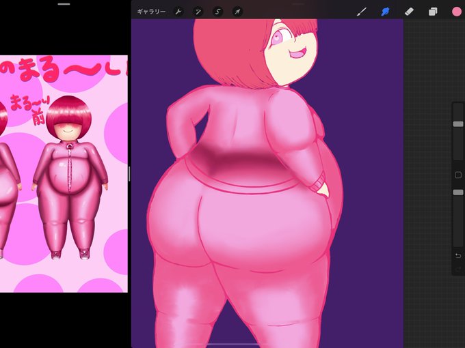Tap the undo arrow in sidebar
The image size is (465, 348).
tap(458, 256)
